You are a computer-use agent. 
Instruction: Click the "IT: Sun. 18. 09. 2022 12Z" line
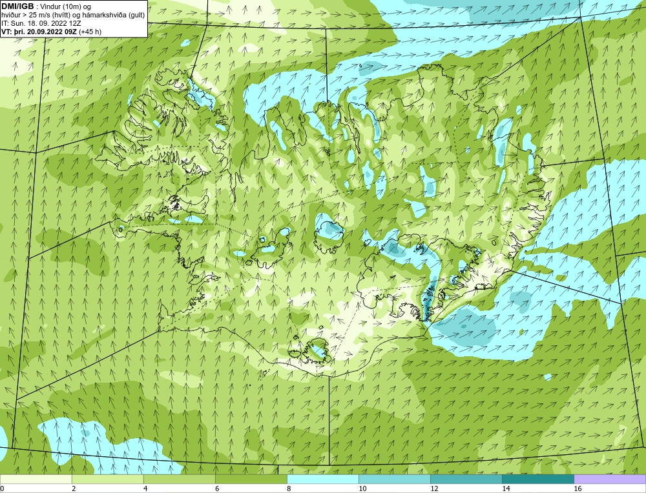[41, 23]
